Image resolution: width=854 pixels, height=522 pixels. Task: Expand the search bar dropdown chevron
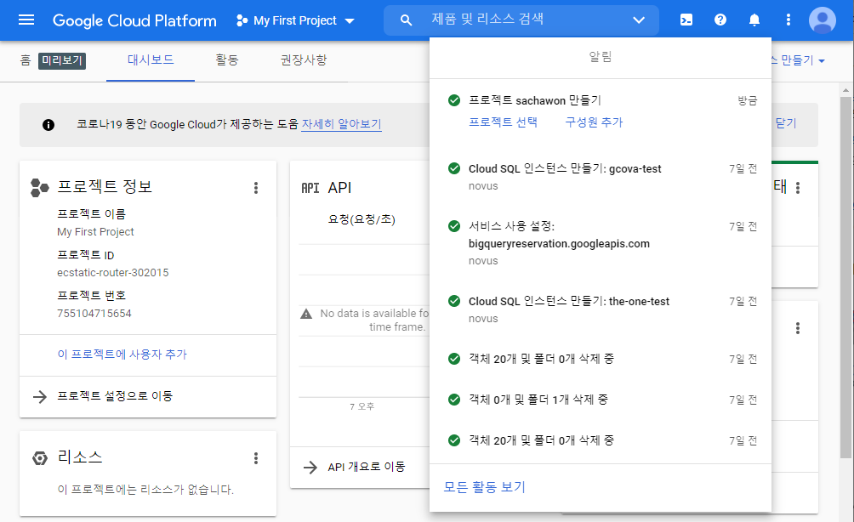639,20
